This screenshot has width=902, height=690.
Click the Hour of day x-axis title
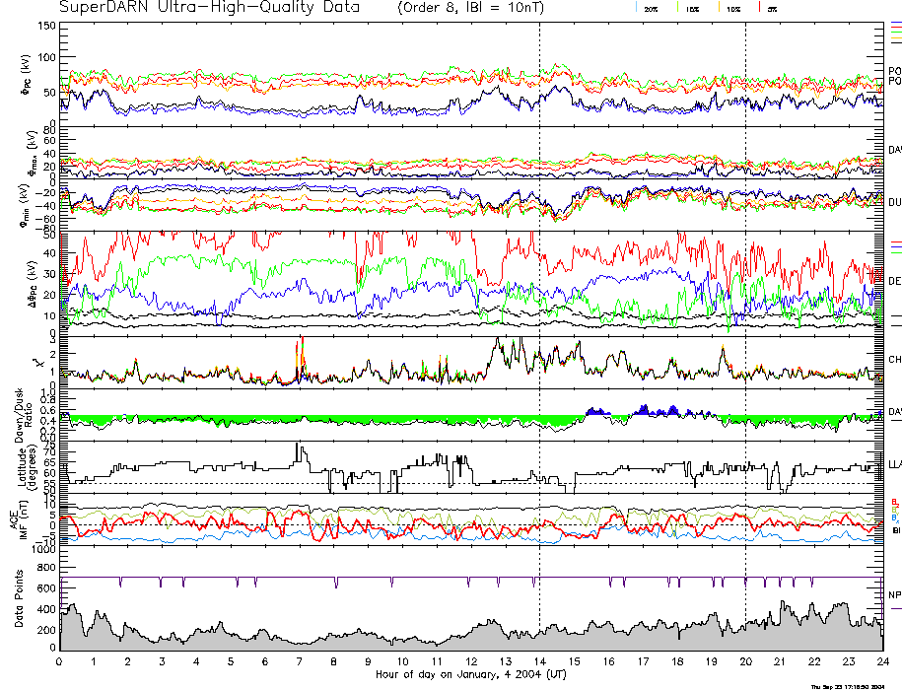[471, 674]
